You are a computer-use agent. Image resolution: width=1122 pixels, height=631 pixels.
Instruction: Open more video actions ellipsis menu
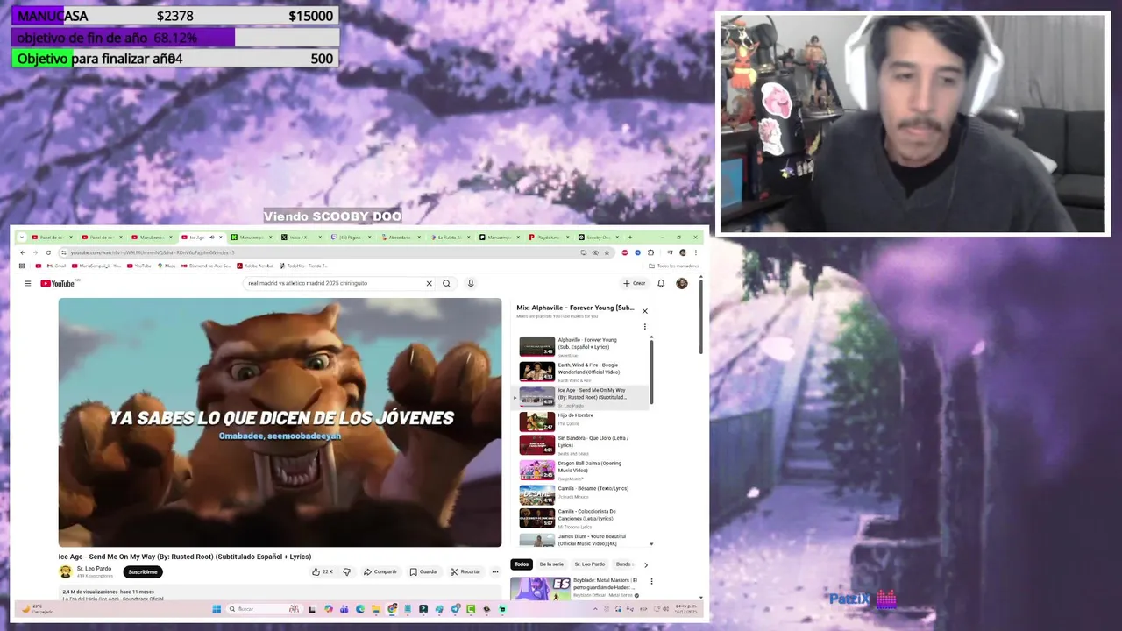(495, 571)
